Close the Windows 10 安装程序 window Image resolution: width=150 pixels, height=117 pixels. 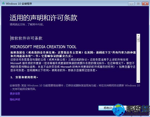145,4
